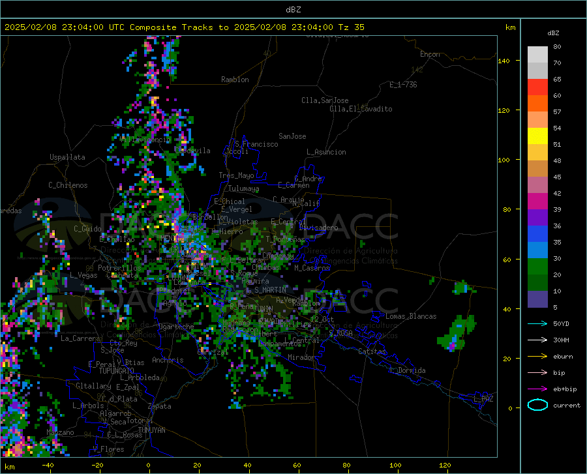Select the 39 dBZ magenta swatch
The height and width of the screenshot is (474, 587).
pyautogui.click(x=537, y=201)
